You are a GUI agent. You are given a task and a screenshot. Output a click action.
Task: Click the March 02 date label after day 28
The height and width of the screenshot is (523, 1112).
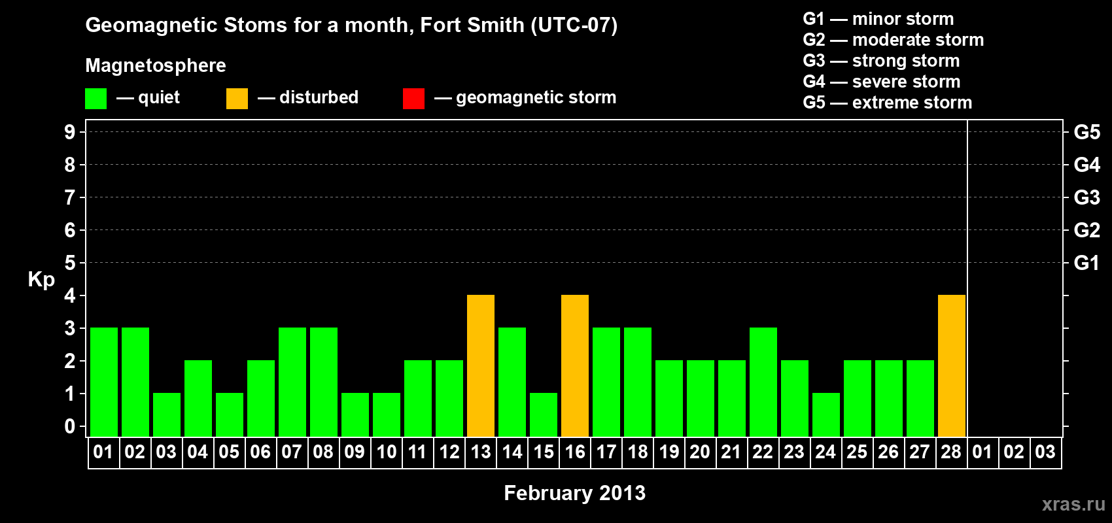(x=1014, y=452)
